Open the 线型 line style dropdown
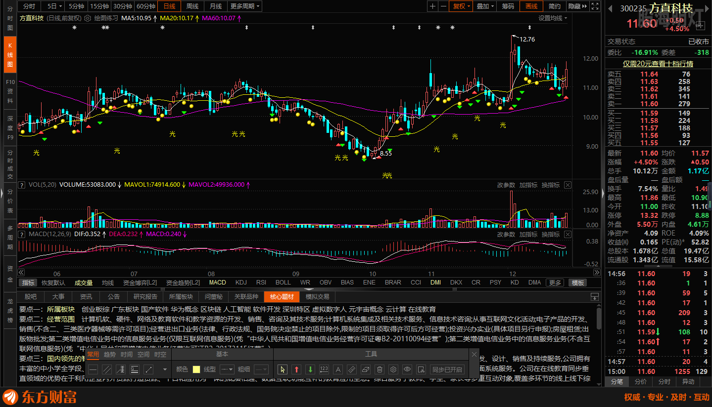The height and width of the screenshot is (407, 712). [x=227, y=369]
